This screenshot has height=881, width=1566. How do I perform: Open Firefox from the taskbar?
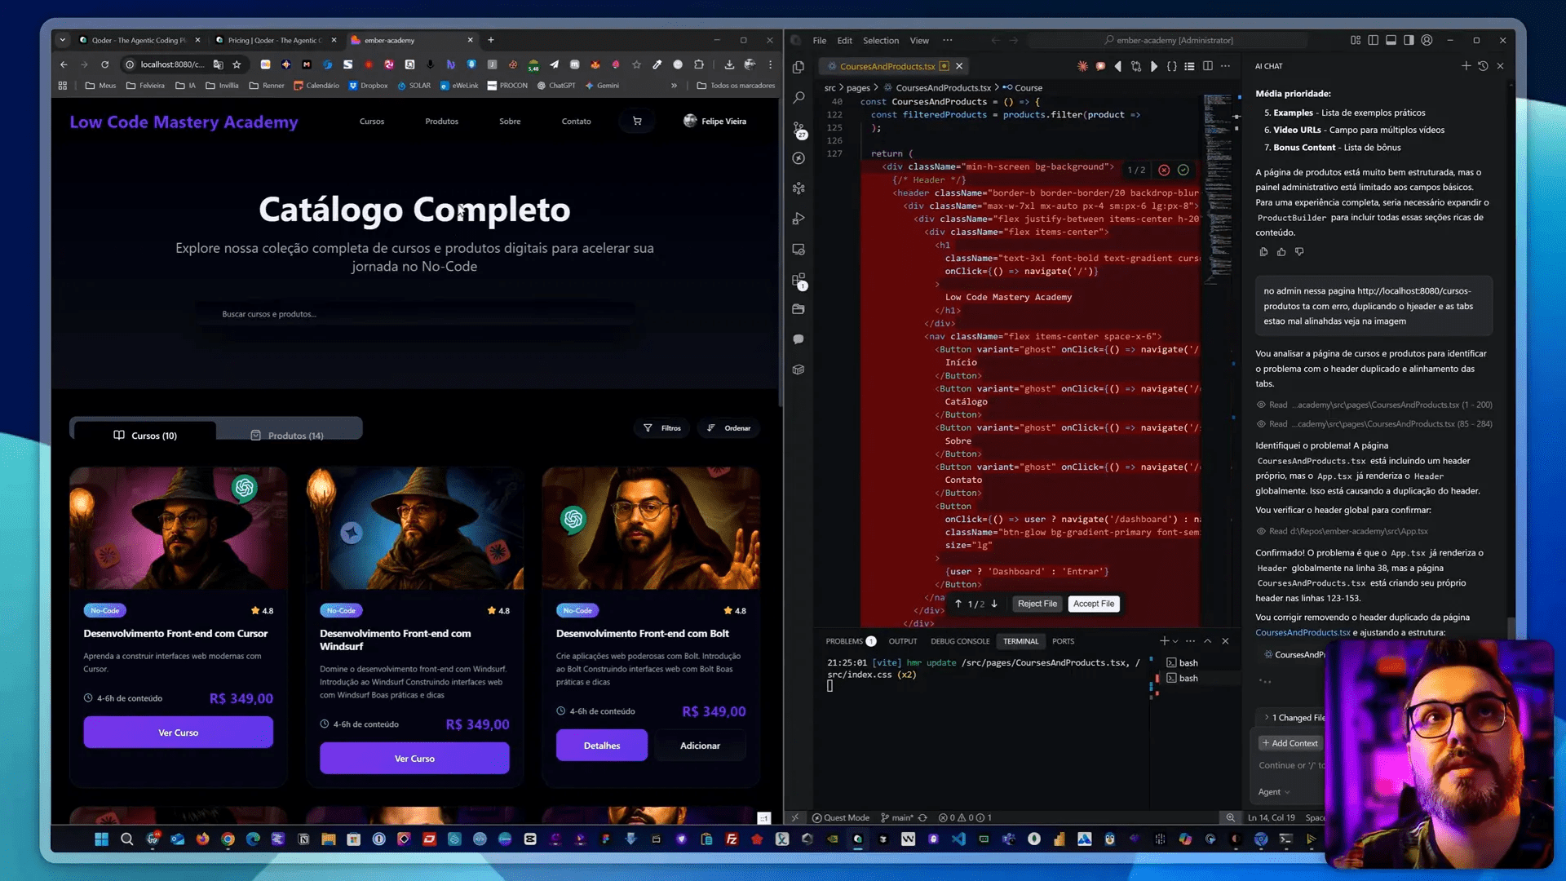pos(202,839)
